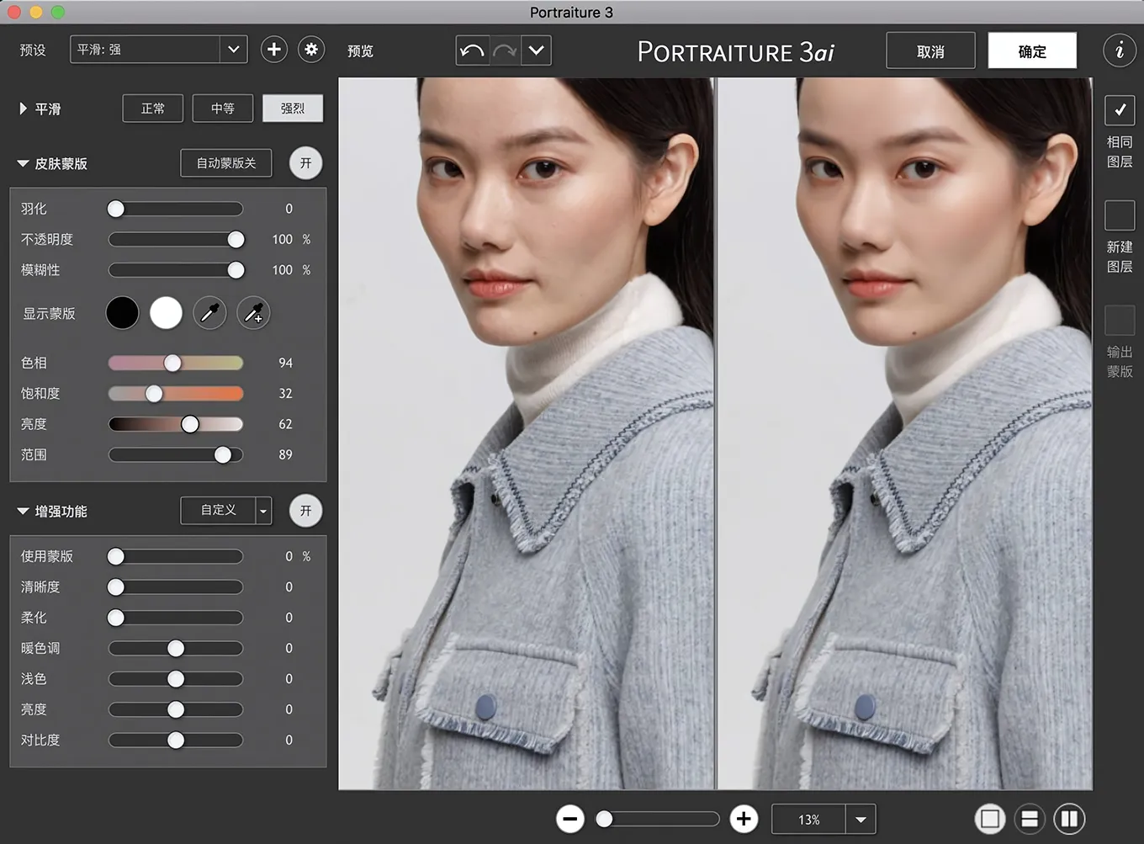Toggle the 增强功能 on/off switch
Screen dimensions: 1144x844
click(305, 511)
